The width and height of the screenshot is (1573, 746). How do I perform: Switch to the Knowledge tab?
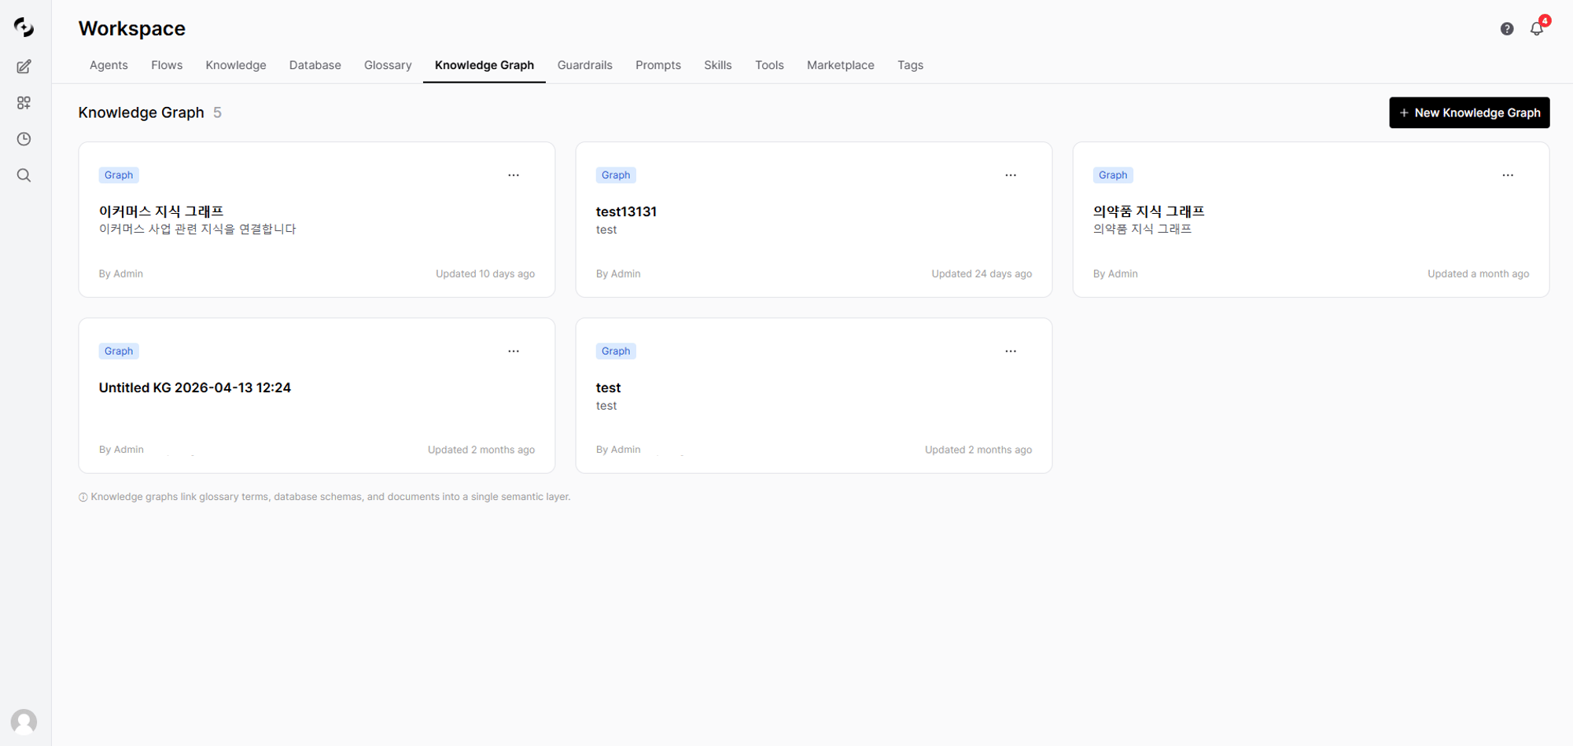(x=236, y=65)
